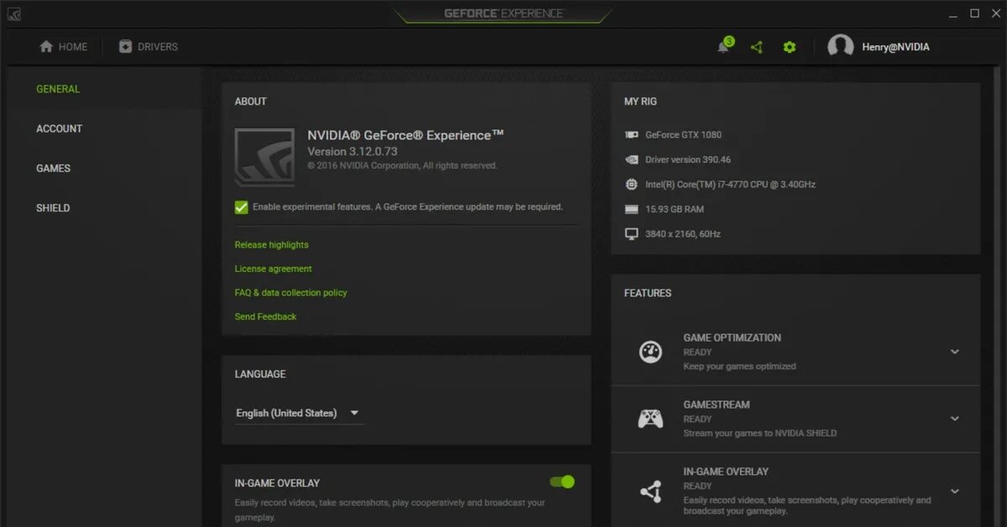Click the CPU chip icon beside Intel Core
Image resolution: width=1007 pixels, height=527 pixels.
pos(632,184)
